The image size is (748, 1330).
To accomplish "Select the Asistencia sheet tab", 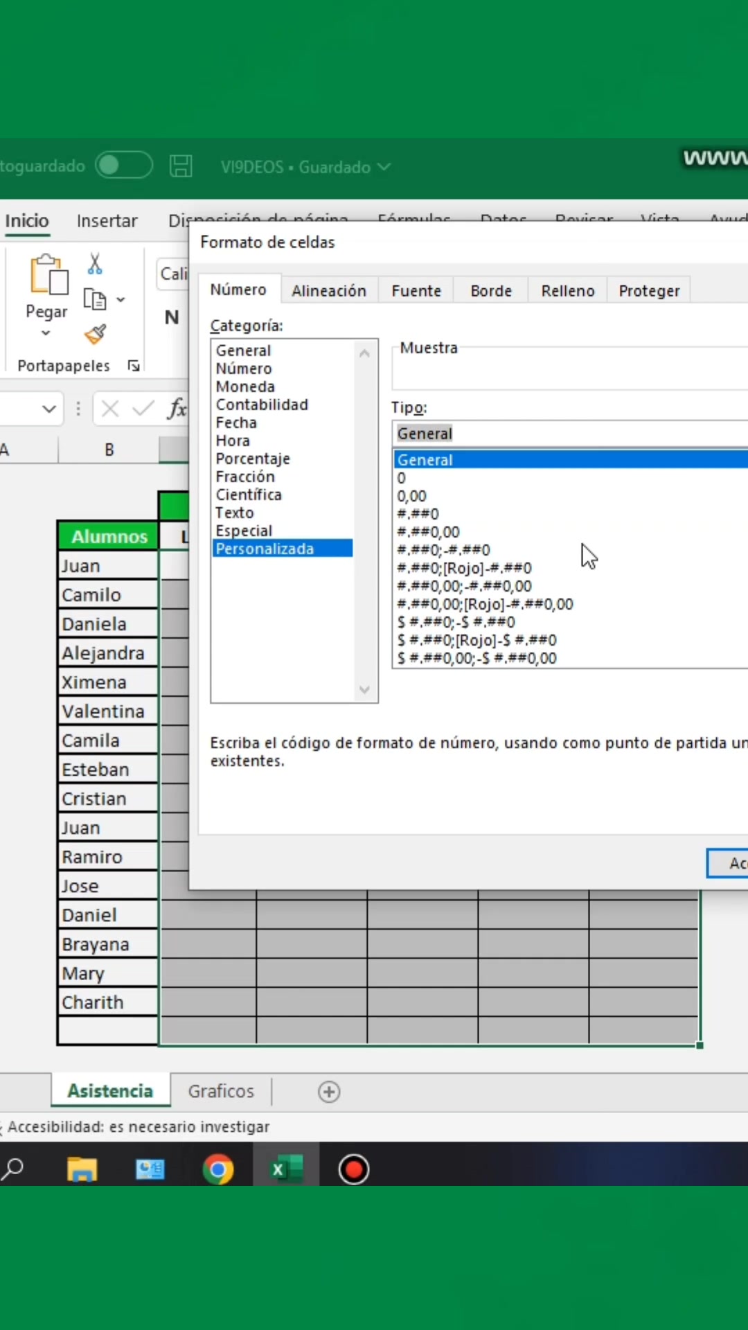I will click(x=110, y=1091).
